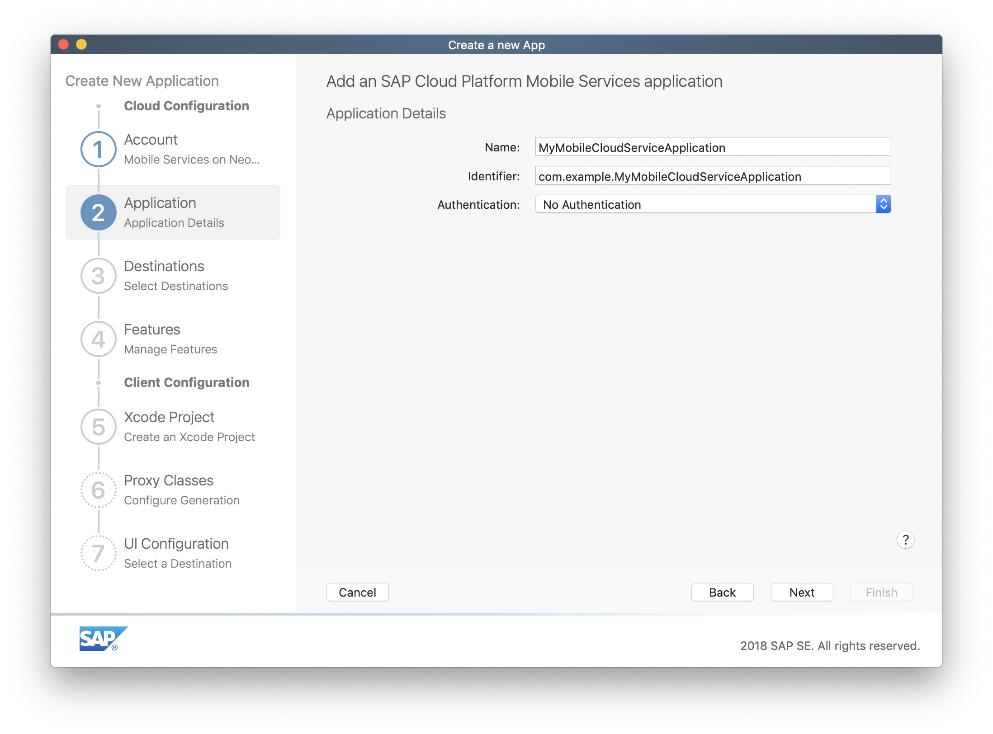Click the 'Configure Generation' subtitle
The width and height of the screenshot is (993, 734).
[x=182, y=500]
